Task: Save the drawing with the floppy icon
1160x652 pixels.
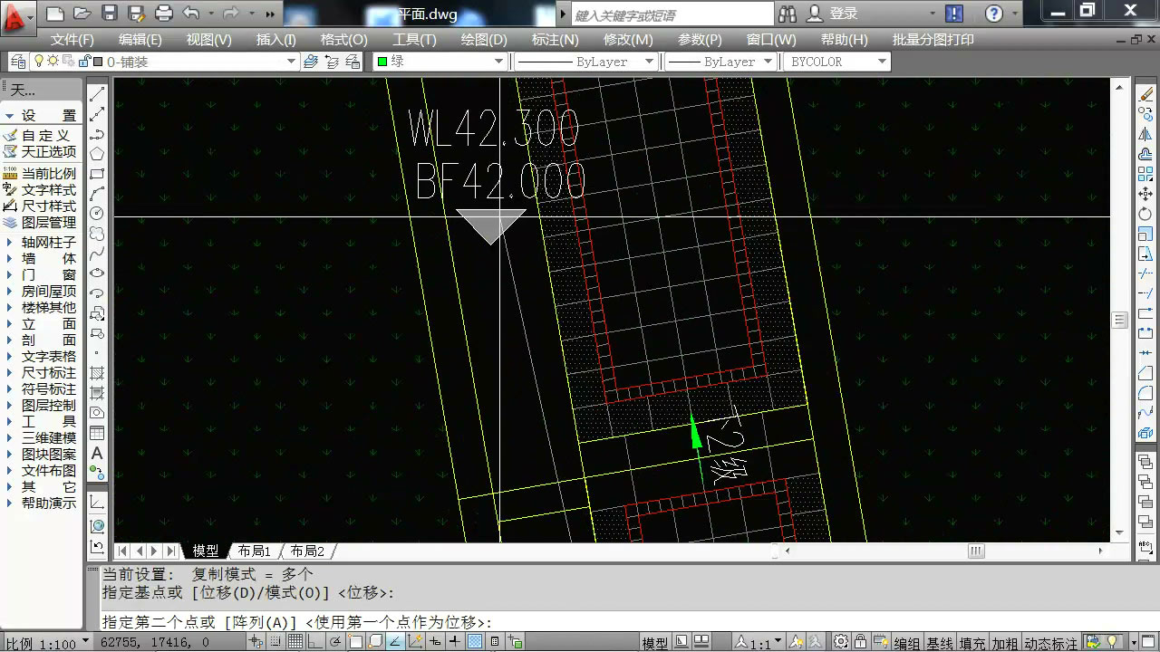Action: click(x=109, y=14)
